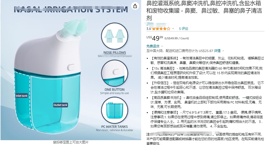Screen dimensions: 267x145
Task: Expand the chevron beside 免费退货
Action: (x=162, y=46)
